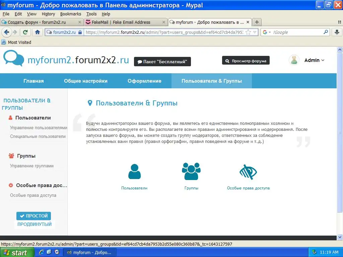Click the scrollbar up arrow
This screenshot has height=257, width=343.
tap(340, 50)
